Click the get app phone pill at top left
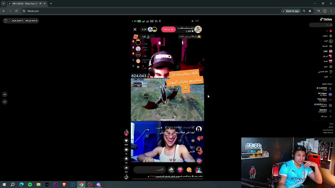The height and width of the screenshot is (188, 335). pos(17,21)
